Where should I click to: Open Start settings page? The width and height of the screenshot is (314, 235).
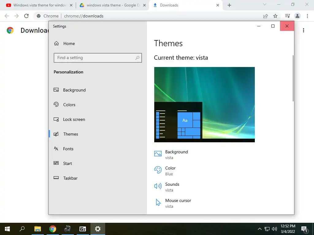click(x=63, y=163)
